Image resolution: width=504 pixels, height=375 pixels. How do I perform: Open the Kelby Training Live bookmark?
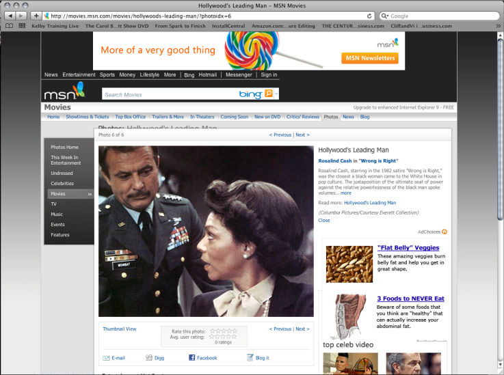click(55, 26)
